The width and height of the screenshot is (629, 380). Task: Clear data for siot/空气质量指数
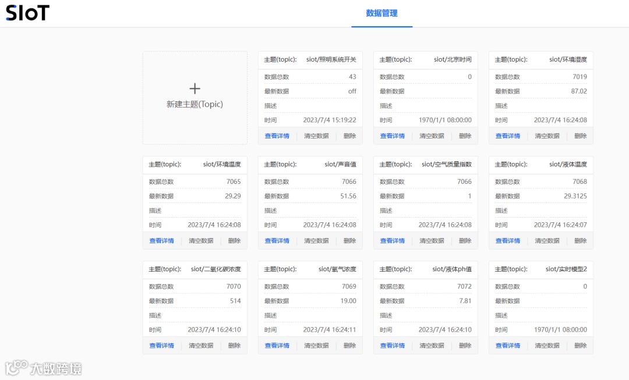coord(432,241)
